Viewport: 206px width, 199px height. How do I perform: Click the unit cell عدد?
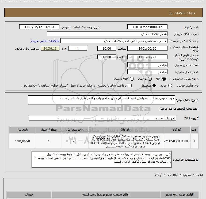(x=75, y=141)
